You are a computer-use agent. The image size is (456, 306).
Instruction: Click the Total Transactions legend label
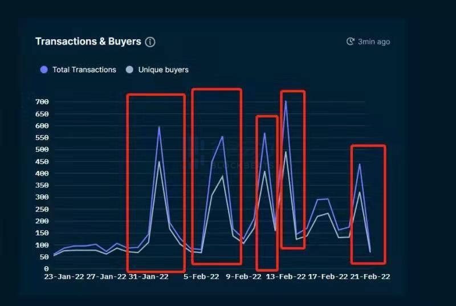pos(84,70)
